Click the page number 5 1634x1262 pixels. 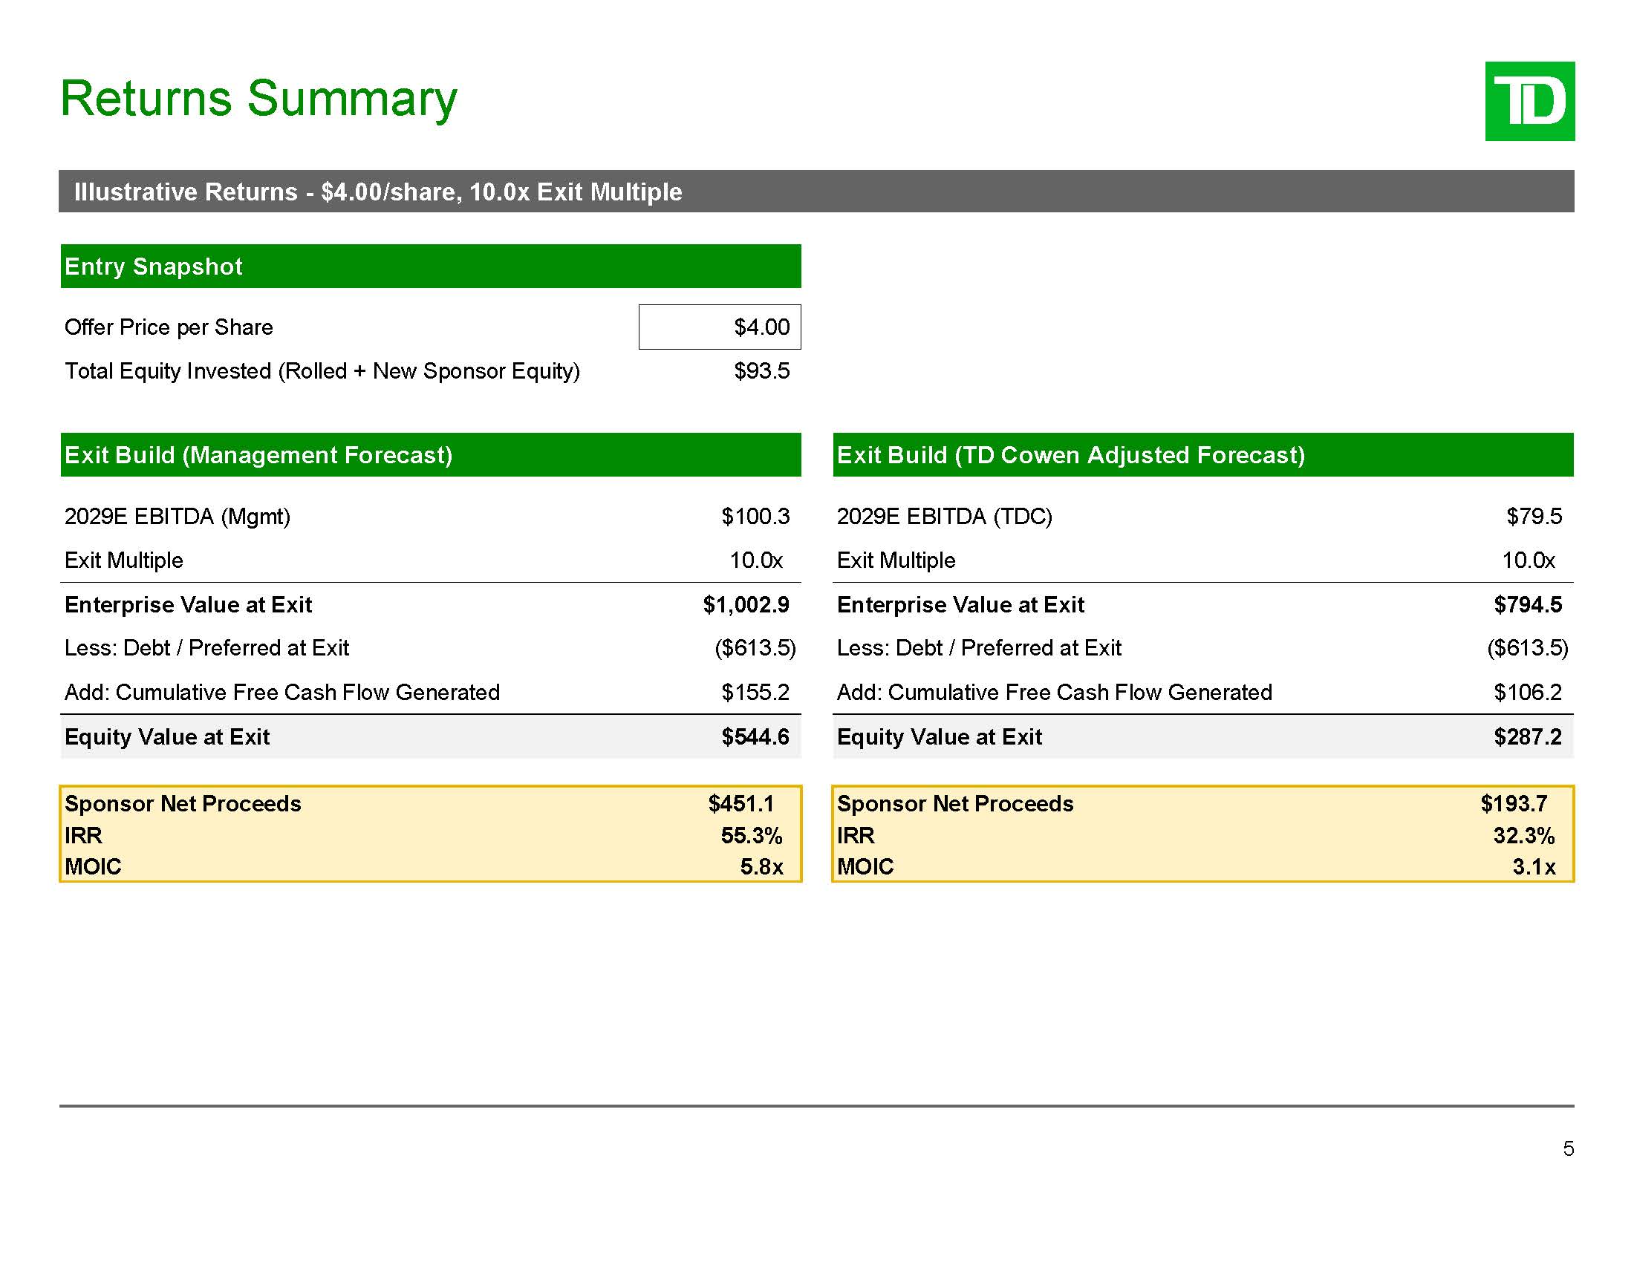[1567, 1148]
